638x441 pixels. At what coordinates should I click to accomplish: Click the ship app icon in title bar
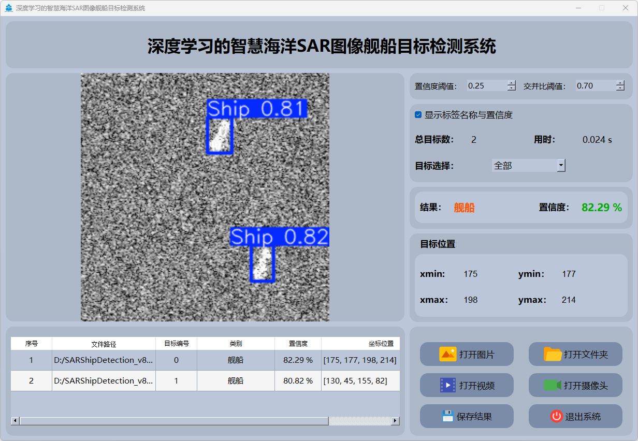tap(9, 8)
